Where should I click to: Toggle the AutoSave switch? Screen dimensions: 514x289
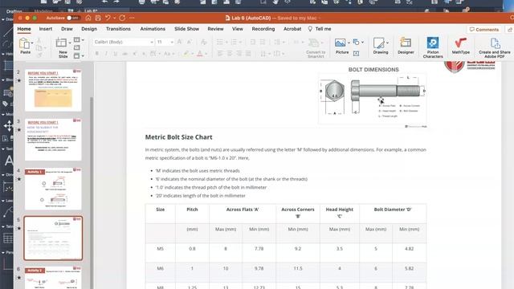point(73,18)
